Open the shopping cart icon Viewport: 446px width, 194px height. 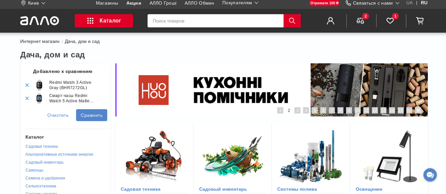tap(420, 21)
